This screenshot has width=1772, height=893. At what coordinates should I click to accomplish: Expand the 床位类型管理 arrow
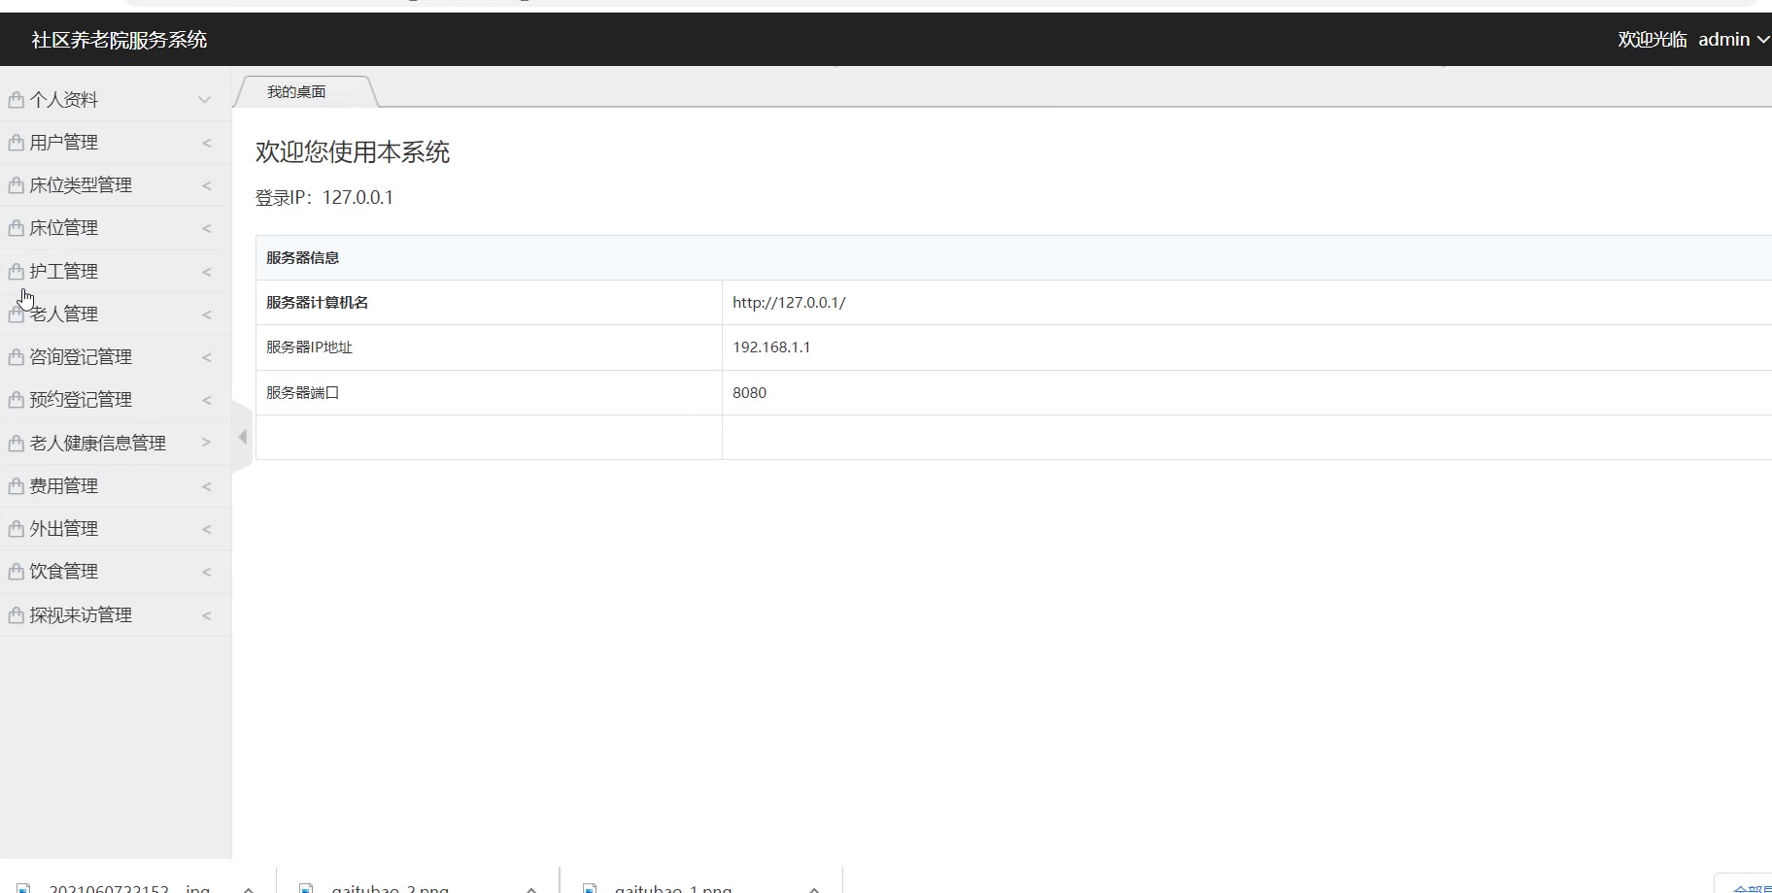point(206,185)
